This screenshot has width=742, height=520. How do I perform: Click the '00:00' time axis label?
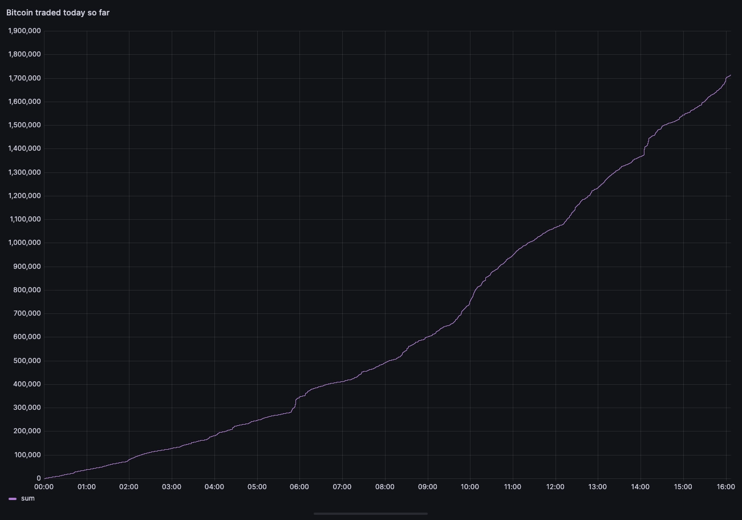coord(44,487)
